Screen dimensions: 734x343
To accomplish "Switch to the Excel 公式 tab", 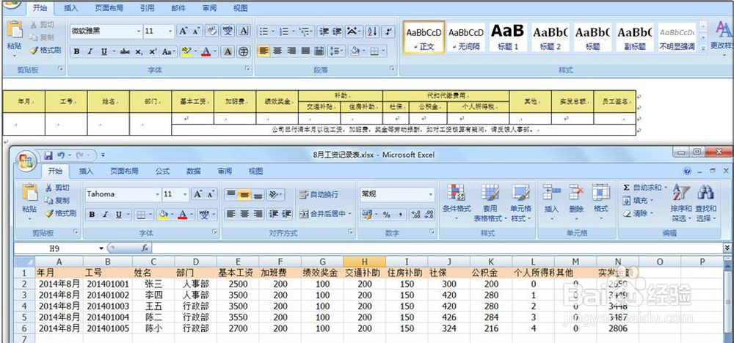I will 162,171.
